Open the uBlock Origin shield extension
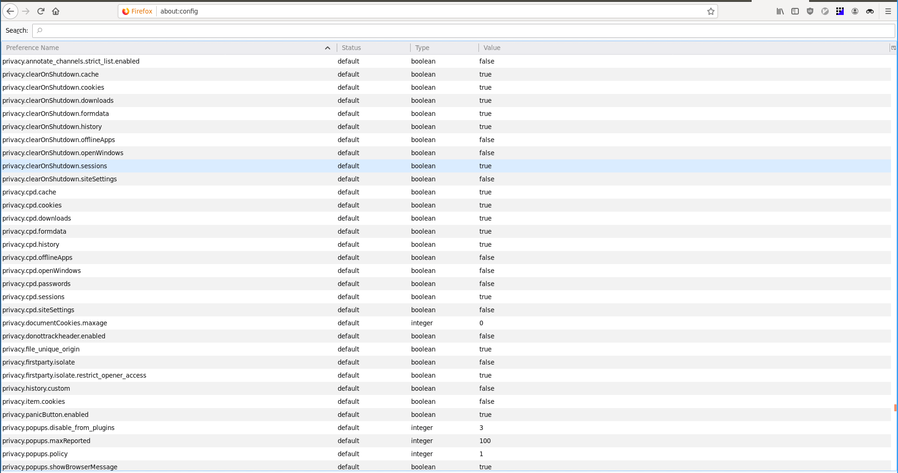The width and height of the screenshot is (898, 473). click(x=810, y=11)
